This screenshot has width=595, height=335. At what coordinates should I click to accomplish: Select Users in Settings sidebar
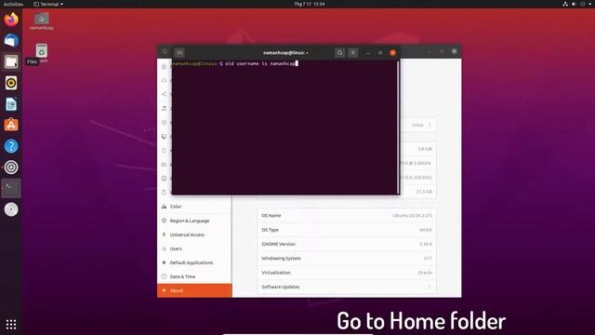coord(194,248)
